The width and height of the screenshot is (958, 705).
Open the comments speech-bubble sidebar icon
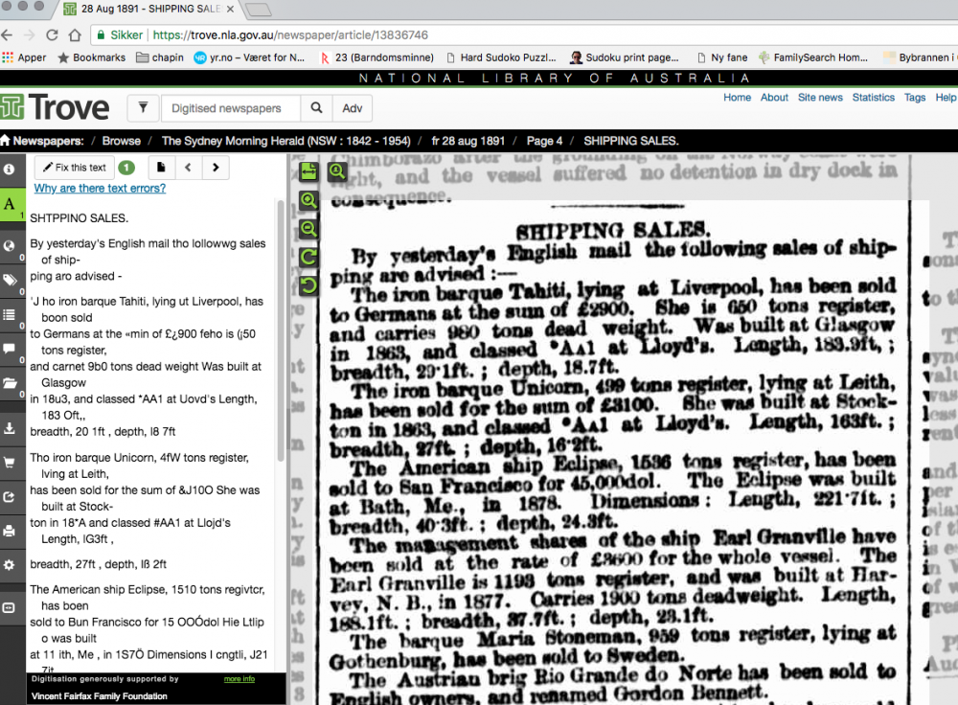(10, 349)
